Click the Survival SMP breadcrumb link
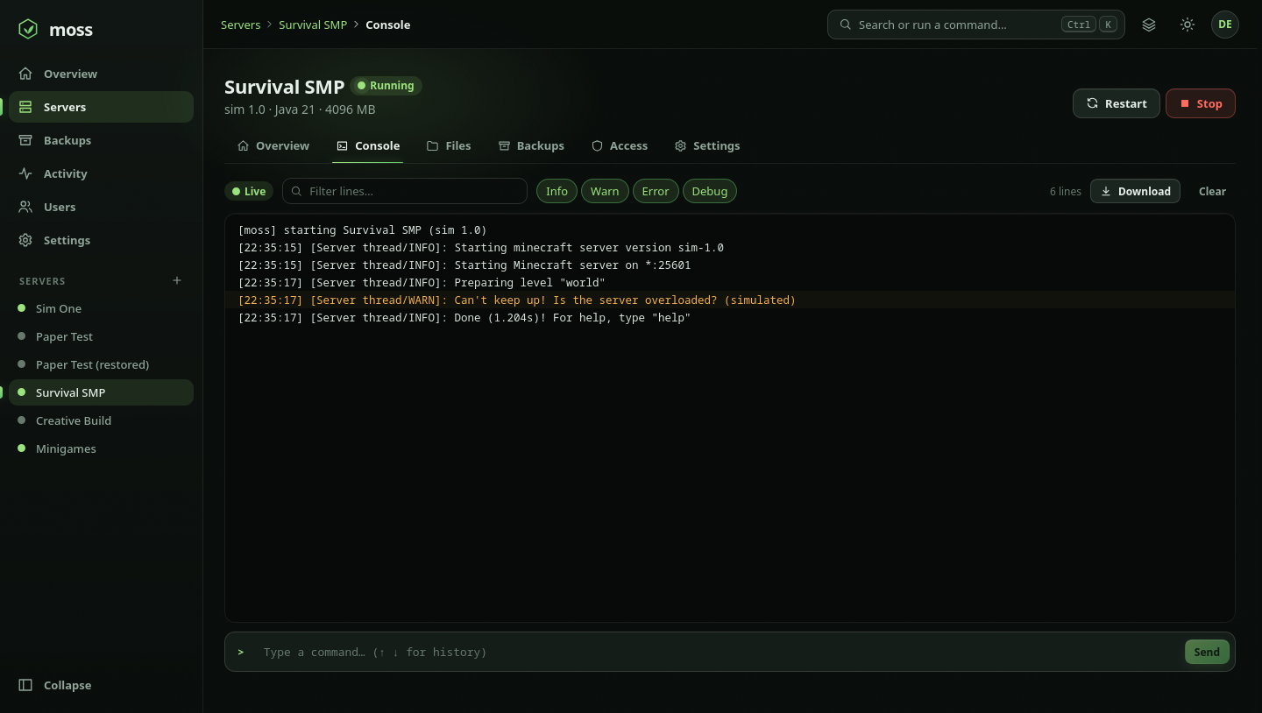The image size is (1262, 713). [313, 25]
